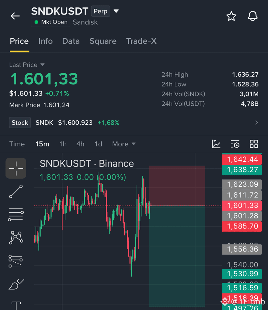Select the trend line drawing tool
268x310 pixels.
[16, 191]
